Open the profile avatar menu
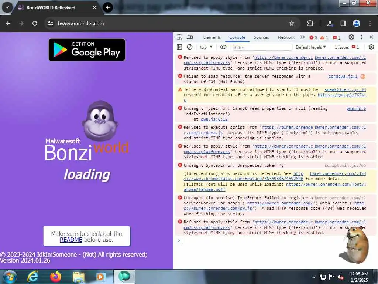 [x=357, y=23]
